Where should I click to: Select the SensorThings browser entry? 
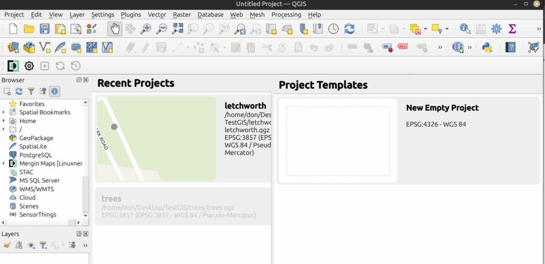click(x=38, y=214)
